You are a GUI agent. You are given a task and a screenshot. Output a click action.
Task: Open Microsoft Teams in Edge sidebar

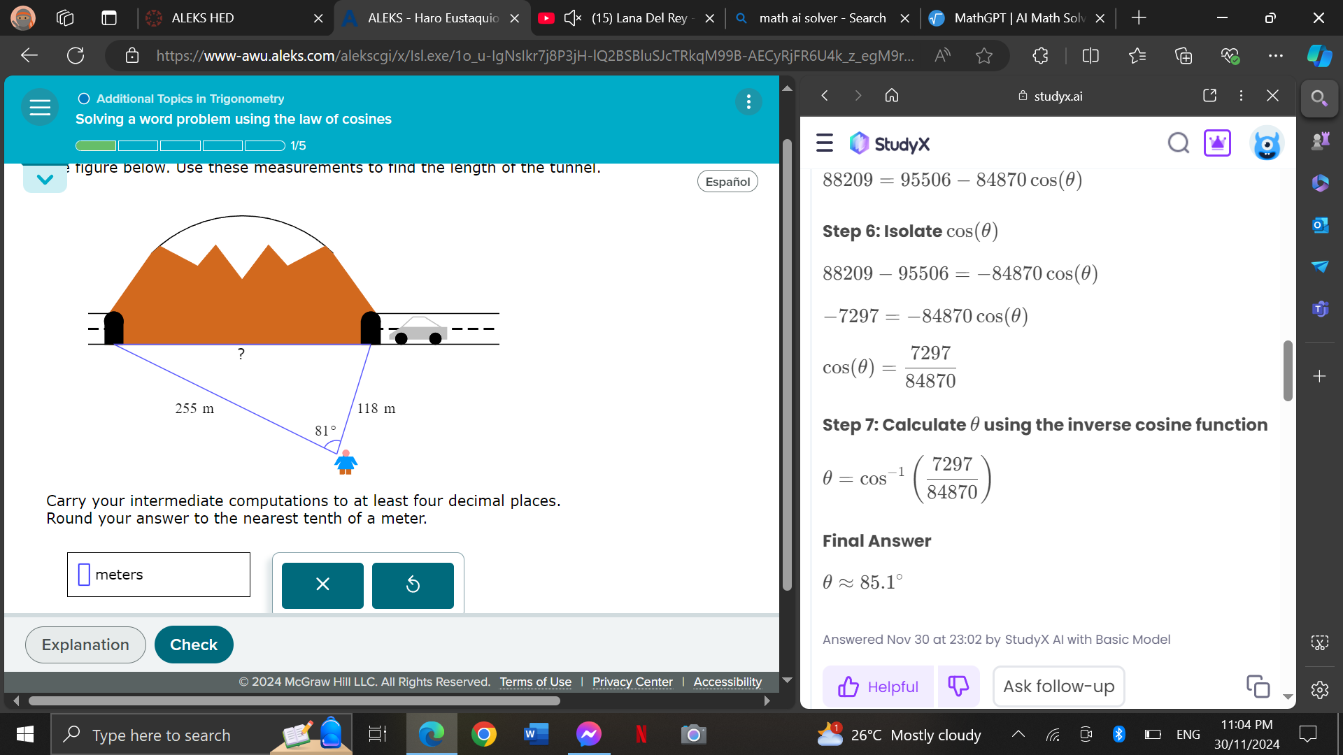[x=1320, y=308]
